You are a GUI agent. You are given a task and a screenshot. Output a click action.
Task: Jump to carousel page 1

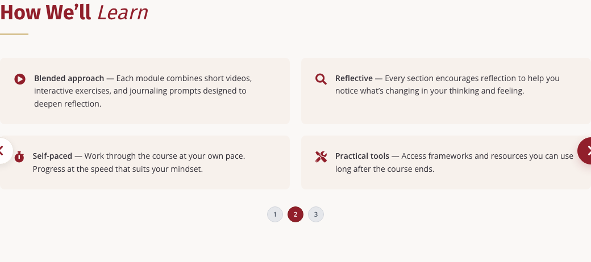click(275, 214)
